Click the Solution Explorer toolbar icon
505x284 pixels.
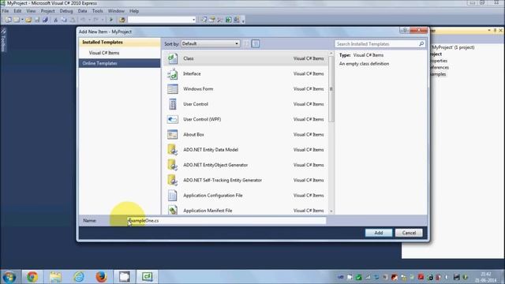(204, 20)
